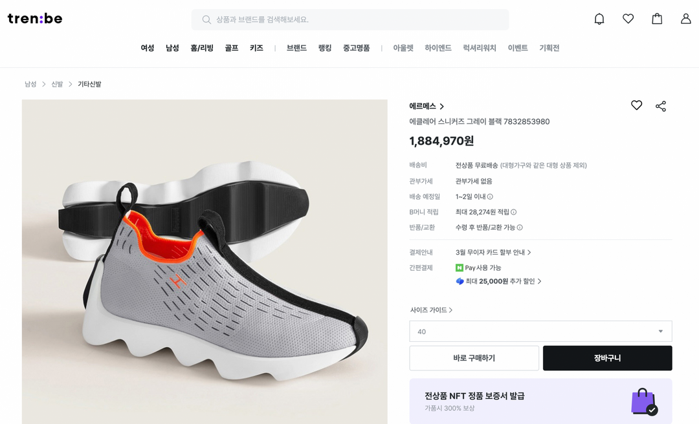
Task: Open the notifications bell icon
Action: tap(599, 19)
